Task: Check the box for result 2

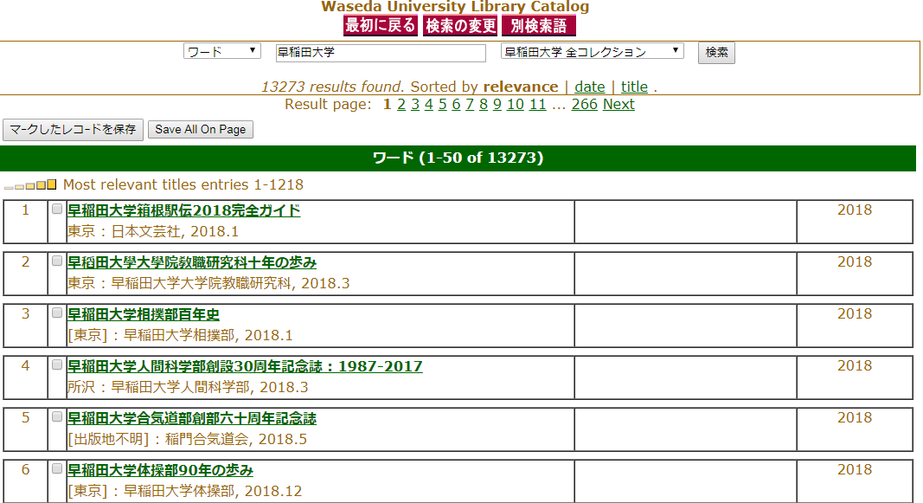Action: click(57, 261)
